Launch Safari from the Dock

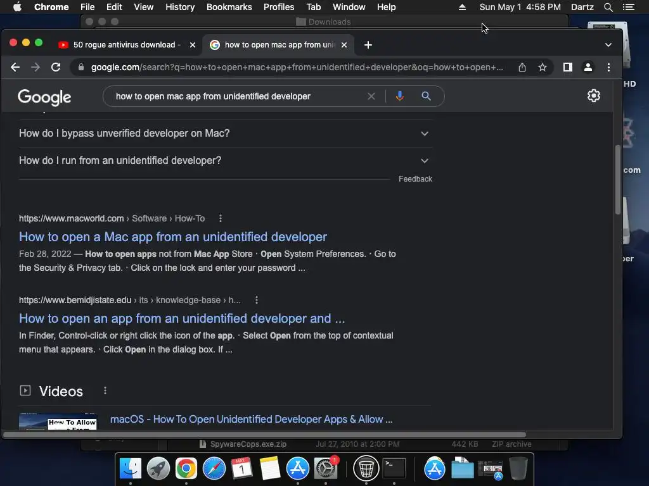[214, 469]
